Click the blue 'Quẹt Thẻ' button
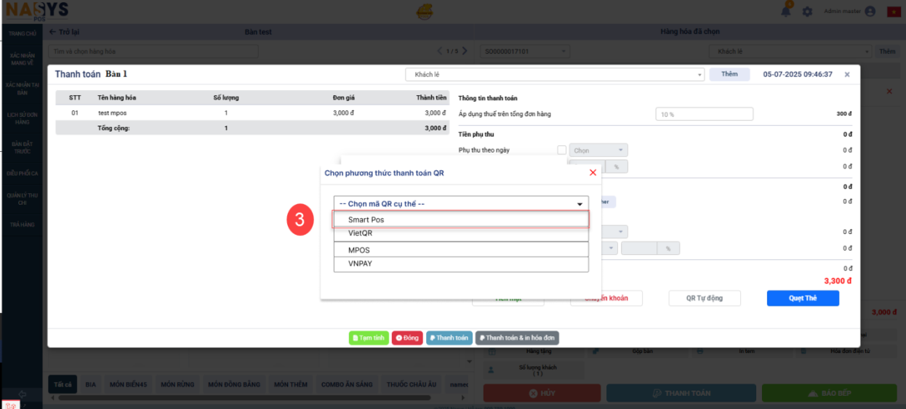 tap(803, 299)
